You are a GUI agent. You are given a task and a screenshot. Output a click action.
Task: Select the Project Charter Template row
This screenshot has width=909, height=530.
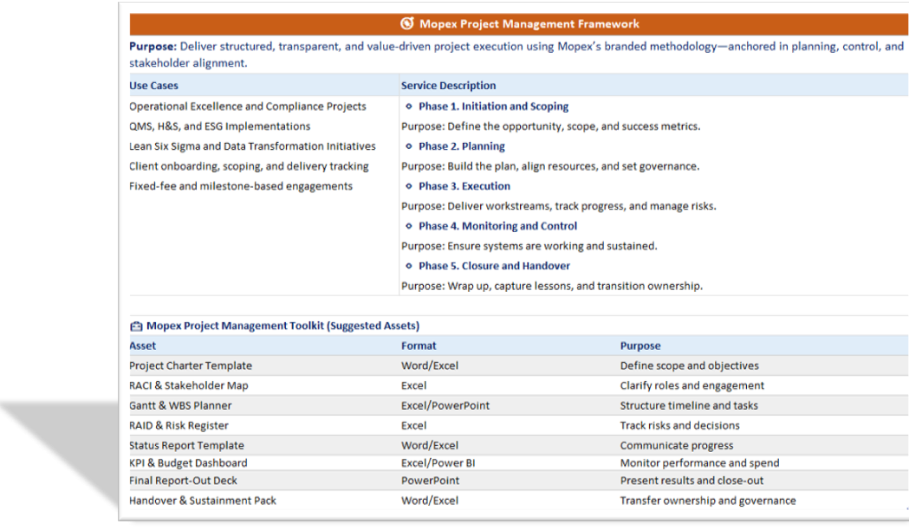point(191,365)
